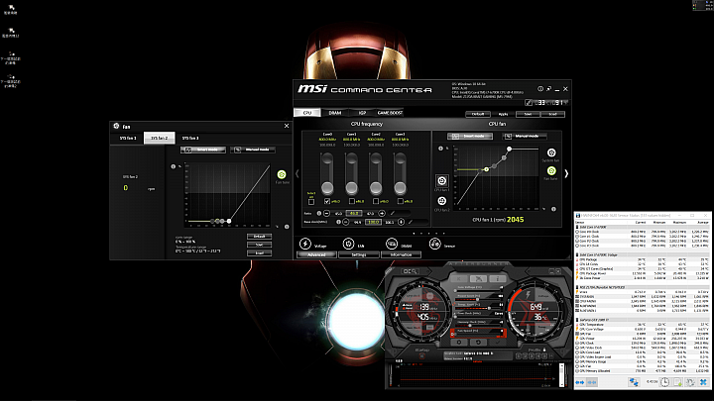Click Core0 frequency slider knob

(x=327, y=187)
